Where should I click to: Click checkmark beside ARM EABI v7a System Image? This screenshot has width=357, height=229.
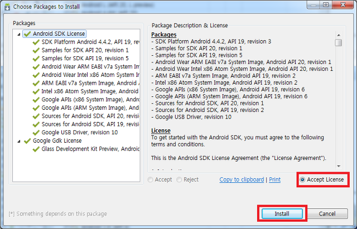36,83
